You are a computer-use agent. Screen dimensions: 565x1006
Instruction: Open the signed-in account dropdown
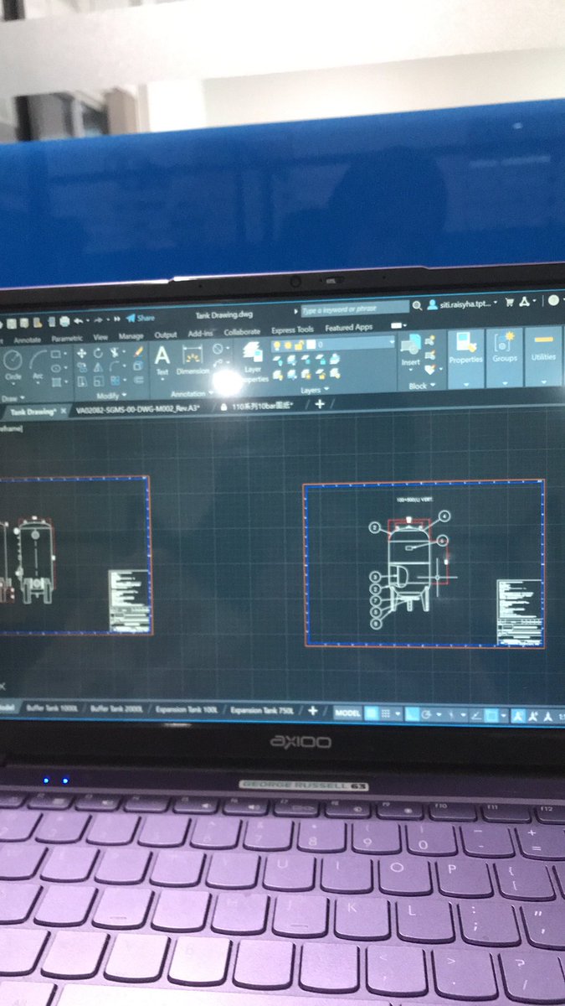coord(463,303)
